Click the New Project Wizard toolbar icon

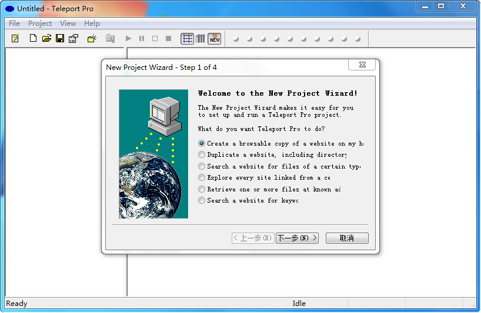(16, 39)
